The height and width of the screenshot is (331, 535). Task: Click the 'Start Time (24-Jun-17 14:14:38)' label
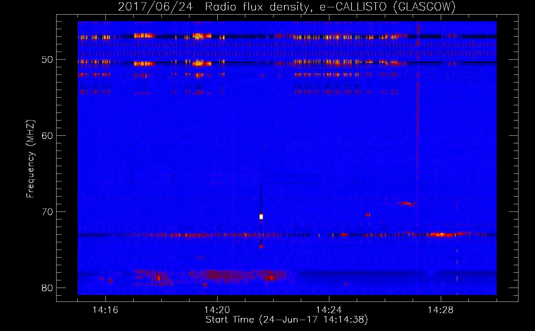287,320
